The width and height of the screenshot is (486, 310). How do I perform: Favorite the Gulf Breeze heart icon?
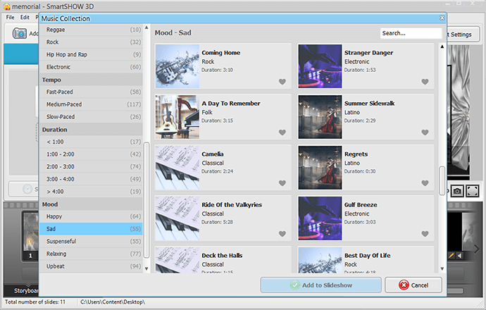click(x=425, y=234)
